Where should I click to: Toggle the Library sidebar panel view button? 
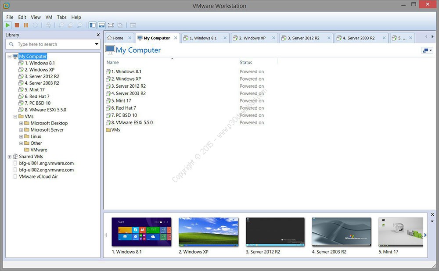point(92,25)
